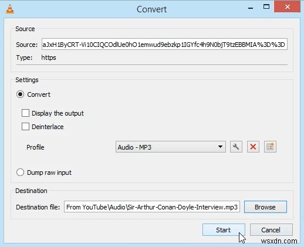
Task: Select the Dump raw input option
Action: coord(20,172)
